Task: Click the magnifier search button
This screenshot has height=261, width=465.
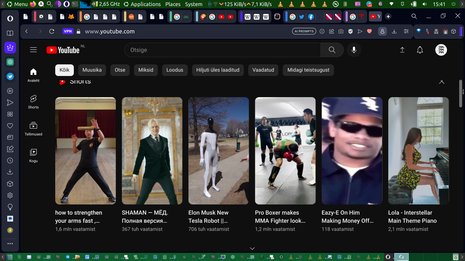Action: pyautogui.click(x=332, y=50)
